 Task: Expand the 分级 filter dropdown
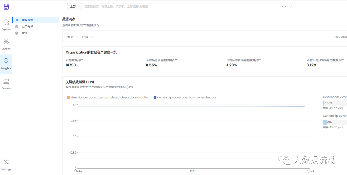[87, 37]
